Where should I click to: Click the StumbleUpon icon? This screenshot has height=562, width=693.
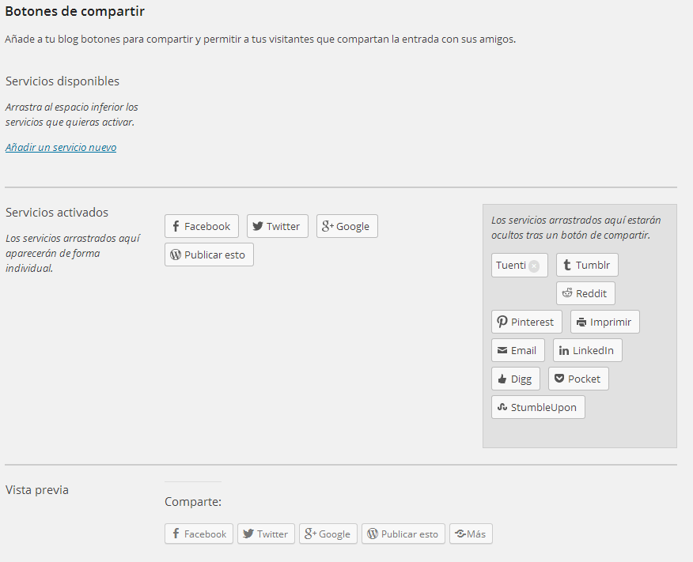click(x=502, y=407)
